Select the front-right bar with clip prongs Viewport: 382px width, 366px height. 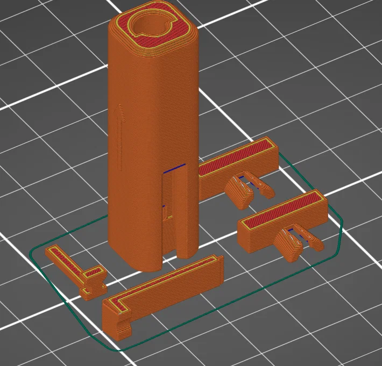(282, 225)
